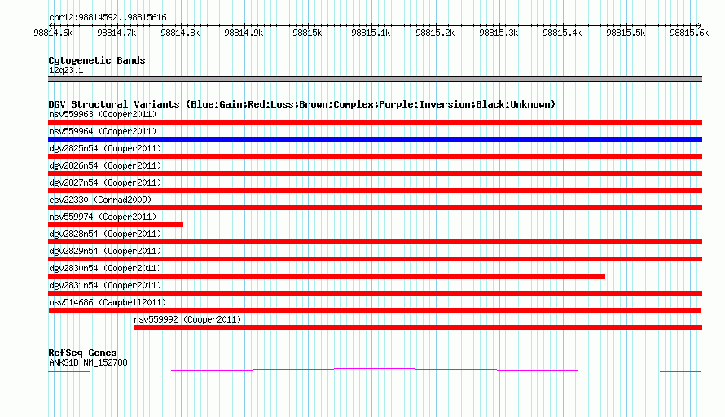Click the red bar of dgv2831n54
Viewport: 725px width, 417px height.
pos(375,293)
